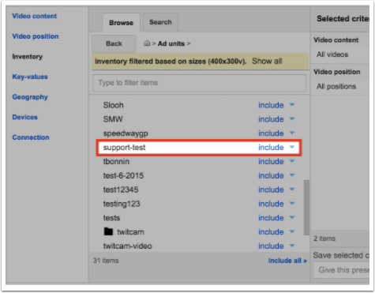This screenshot has height=293, width=375.
Task: Include the SMW ad unit
Action: [x=271, y=119]
